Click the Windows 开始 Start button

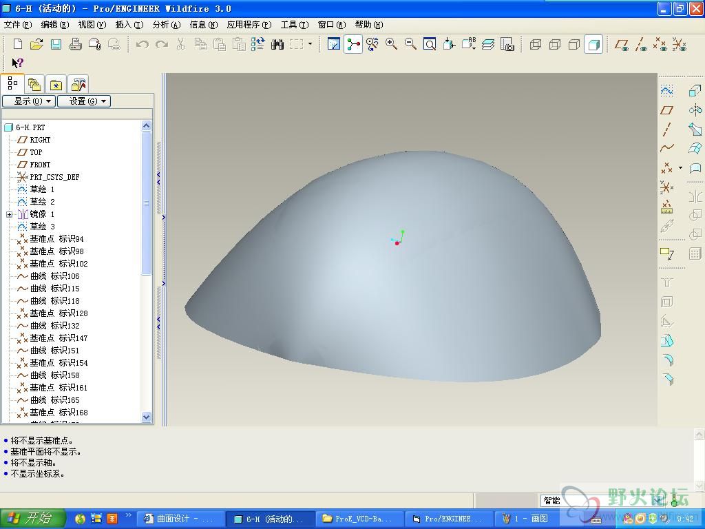[x=32, y=519]
